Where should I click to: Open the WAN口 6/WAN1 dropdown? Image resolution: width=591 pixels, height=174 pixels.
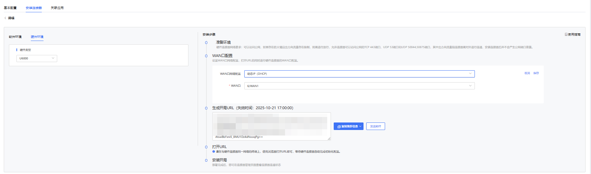[359, 86]
